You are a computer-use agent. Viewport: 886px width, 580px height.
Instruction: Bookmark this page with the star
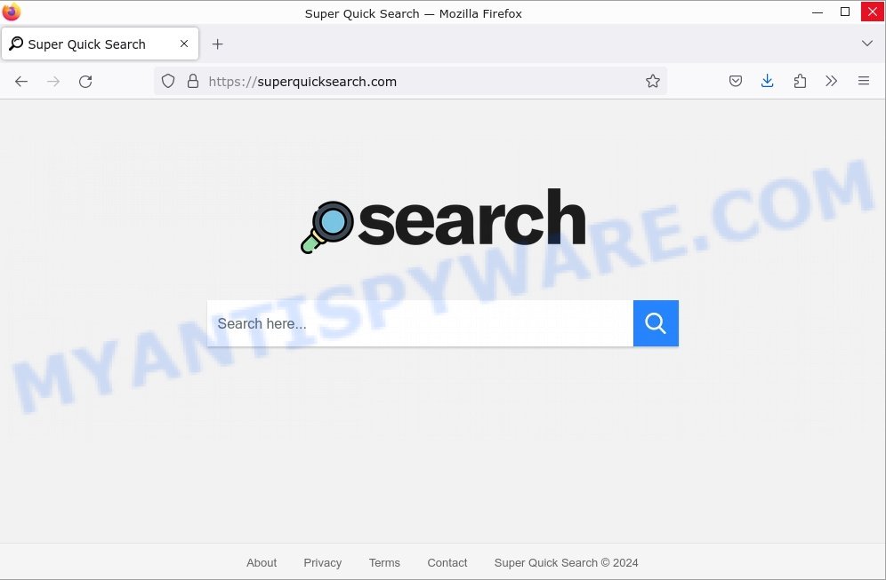tap(653, 81)
